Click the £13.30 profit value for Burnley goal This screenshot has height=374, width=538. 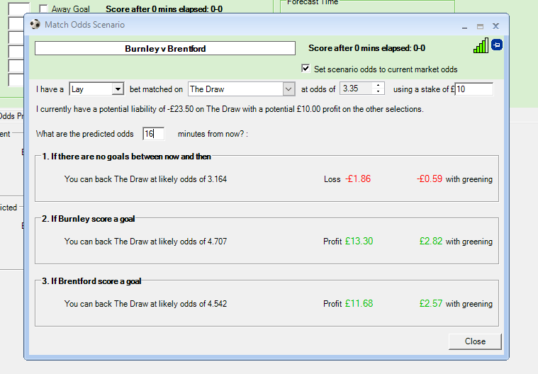359,242
